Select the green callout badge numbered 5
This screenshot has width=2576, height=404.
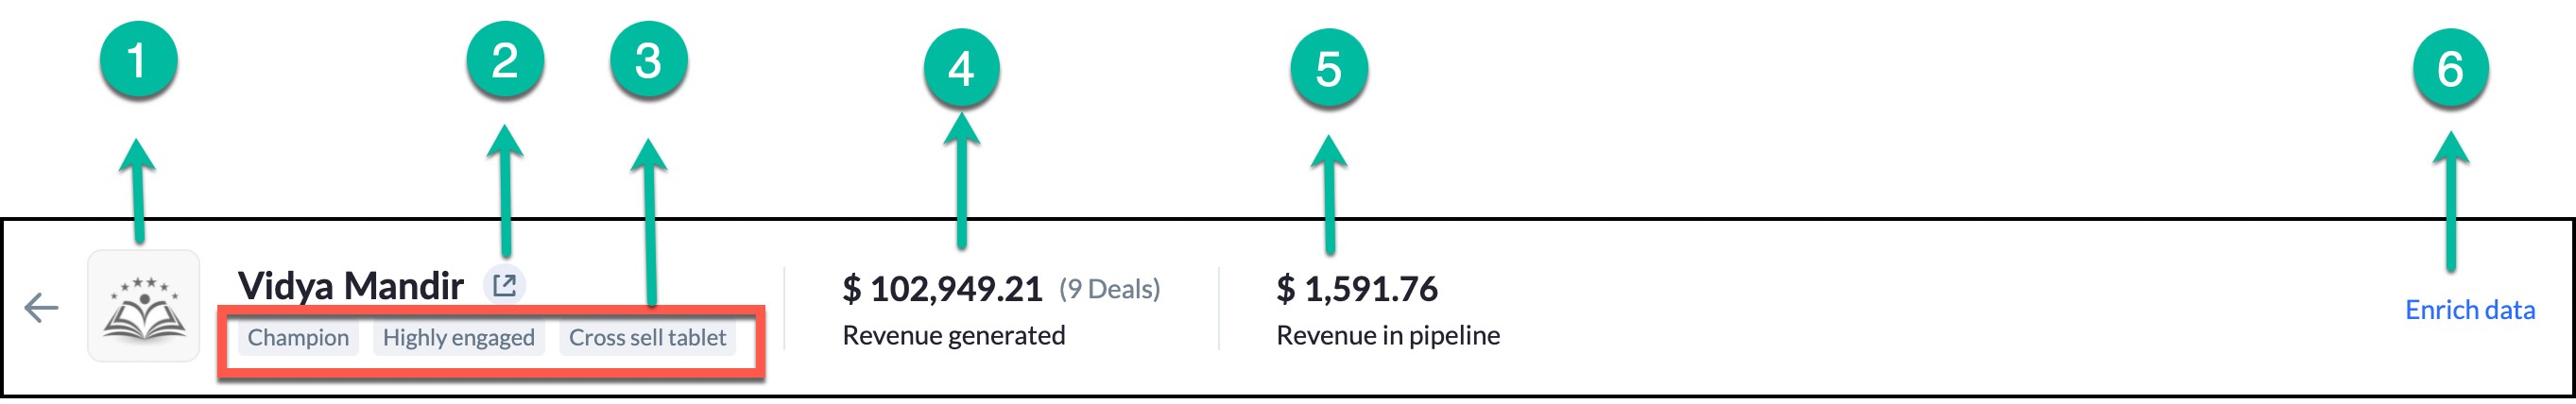[x=1329, y=68]
